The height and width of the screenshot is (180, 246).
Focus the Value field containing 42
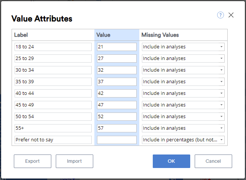pyautogui.click(x=117, y=93)
